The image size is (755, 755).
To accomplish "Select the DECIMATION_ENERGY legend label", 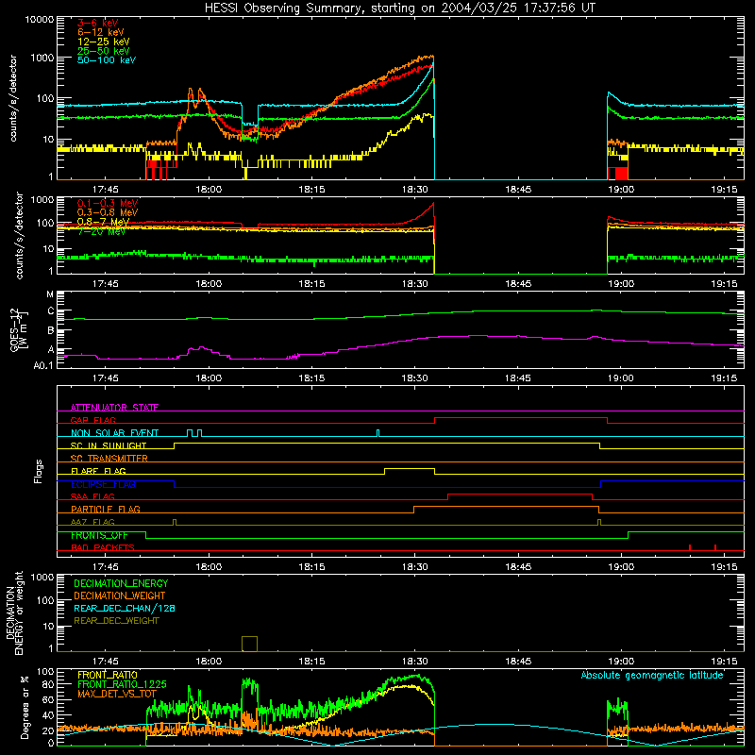I will (121, 583).
